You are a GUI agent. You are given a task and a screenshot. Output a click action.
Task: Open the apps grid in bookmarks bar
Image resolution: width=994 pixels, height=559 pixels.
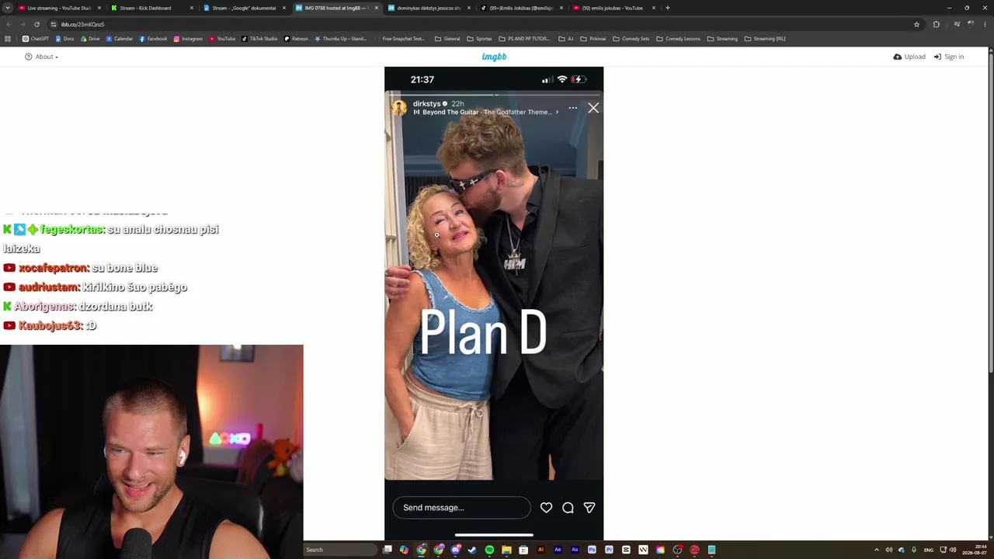click(x=8, y=39)
